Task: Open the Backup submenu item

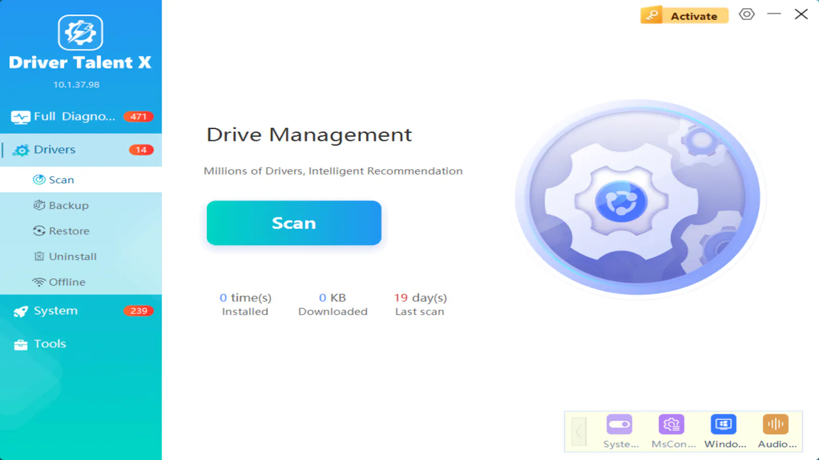Action: [x=81, y=205]
